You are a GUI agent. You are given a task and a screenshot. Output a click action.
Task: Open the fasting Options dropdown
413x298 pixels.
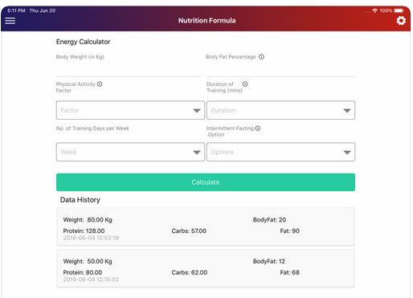280,152
